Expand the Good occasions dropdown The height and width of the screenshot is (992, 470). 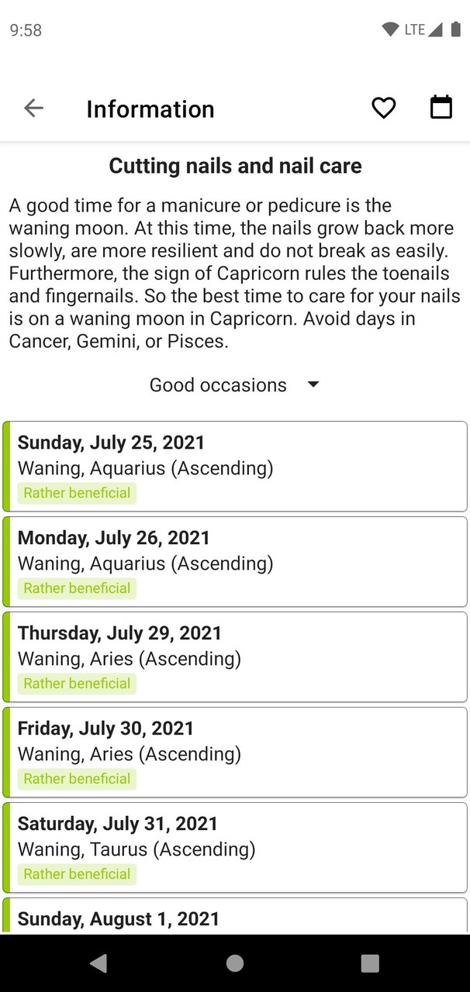point(219,384)
